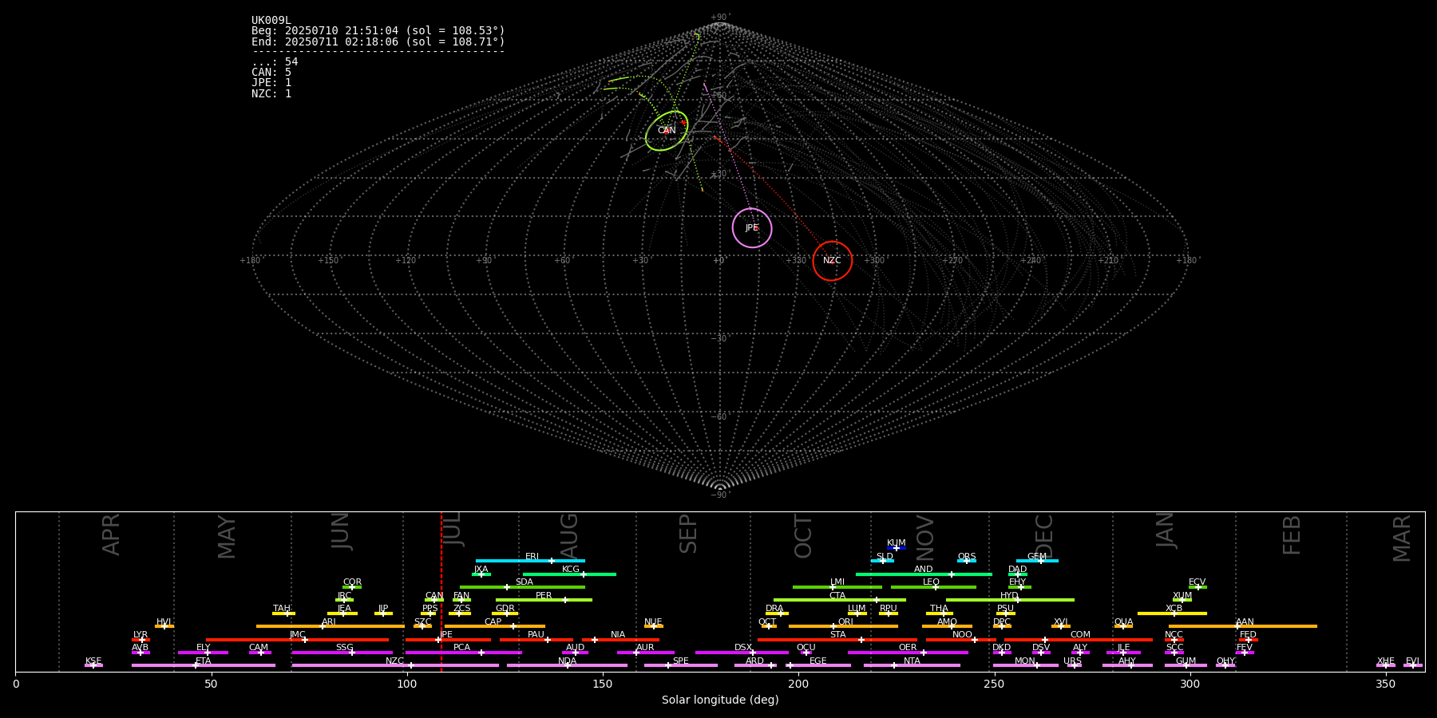Click the XCB yellow shower bar
The width and height of the screenshot is (1437, 718).
pos(1172,613)
